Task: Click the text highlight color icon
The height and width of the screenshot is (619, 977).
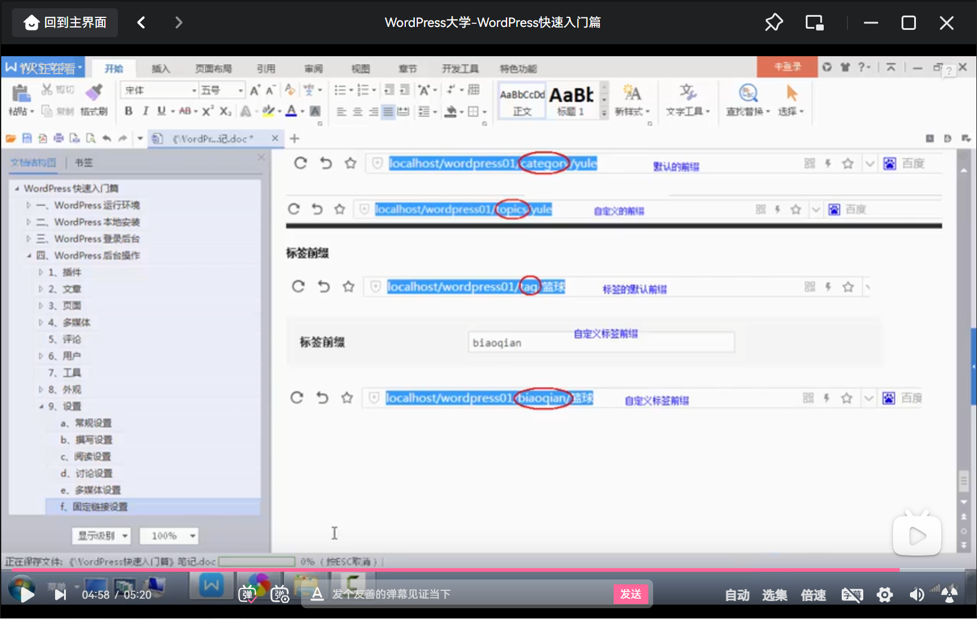Action: (x=268, y=111)
